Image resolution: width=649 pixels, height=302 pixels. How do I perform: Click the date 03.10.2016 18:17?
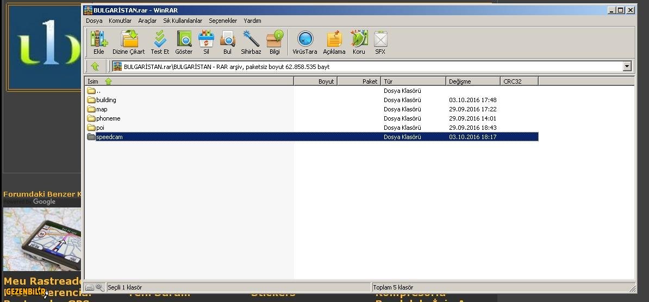[473, 136]
